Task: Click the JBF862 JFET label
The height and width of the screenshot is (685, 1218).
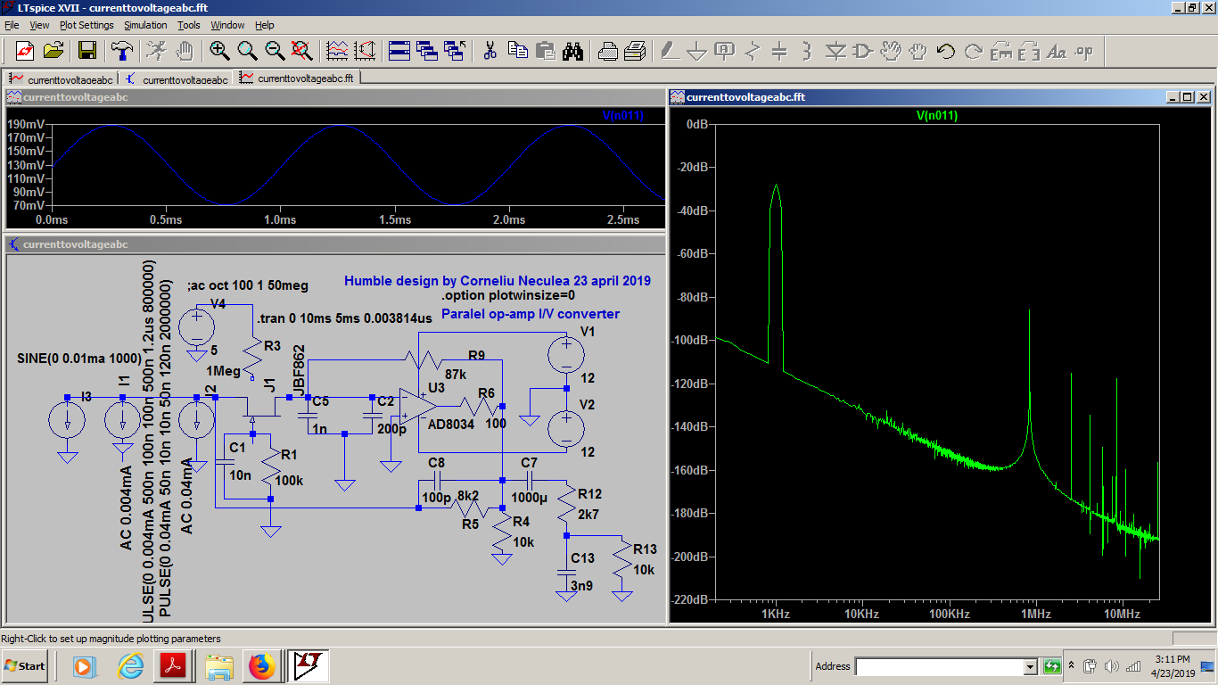Action: pyautogui.click(x=298, y=369)
